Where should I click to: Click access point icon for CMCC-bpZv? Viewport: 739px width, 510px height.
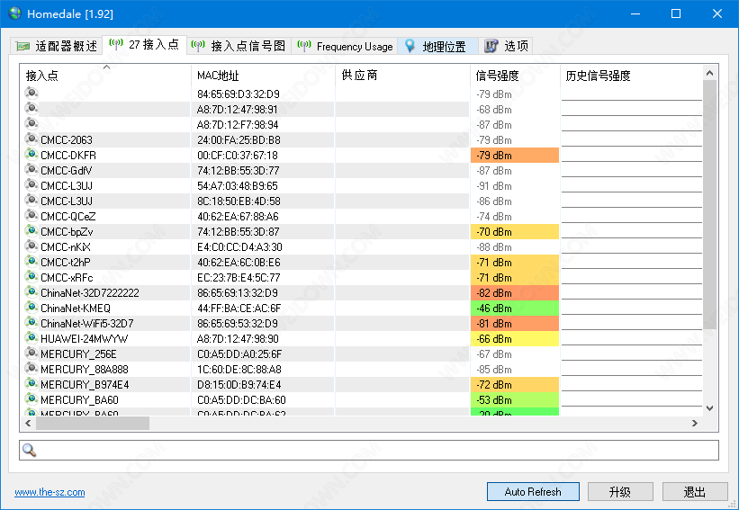coord(32,231)
